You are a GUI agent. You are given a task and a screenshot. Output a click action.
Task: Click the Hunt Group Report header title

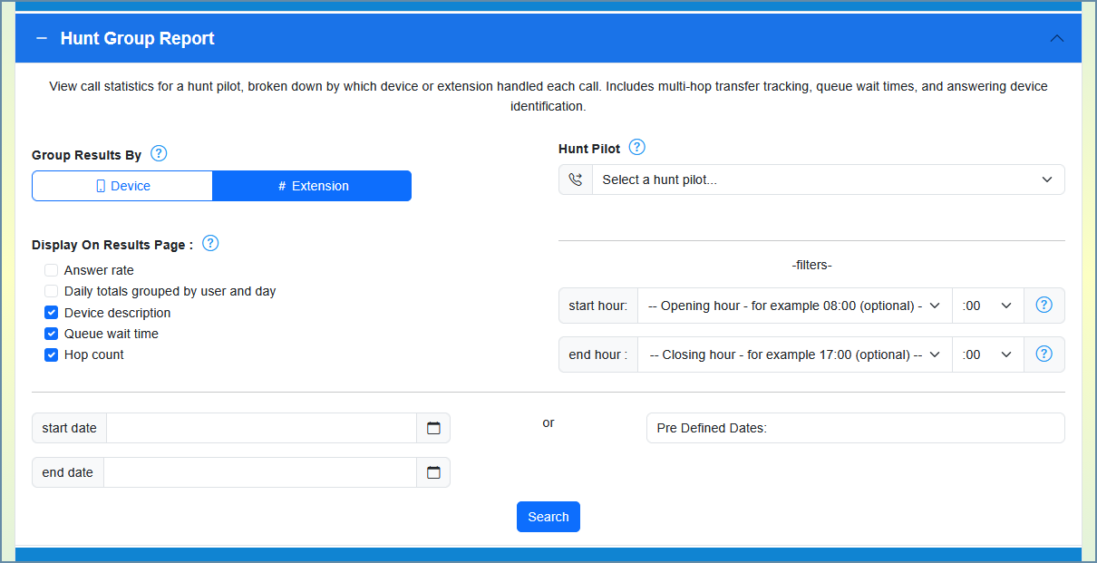(x=138, y=39)
